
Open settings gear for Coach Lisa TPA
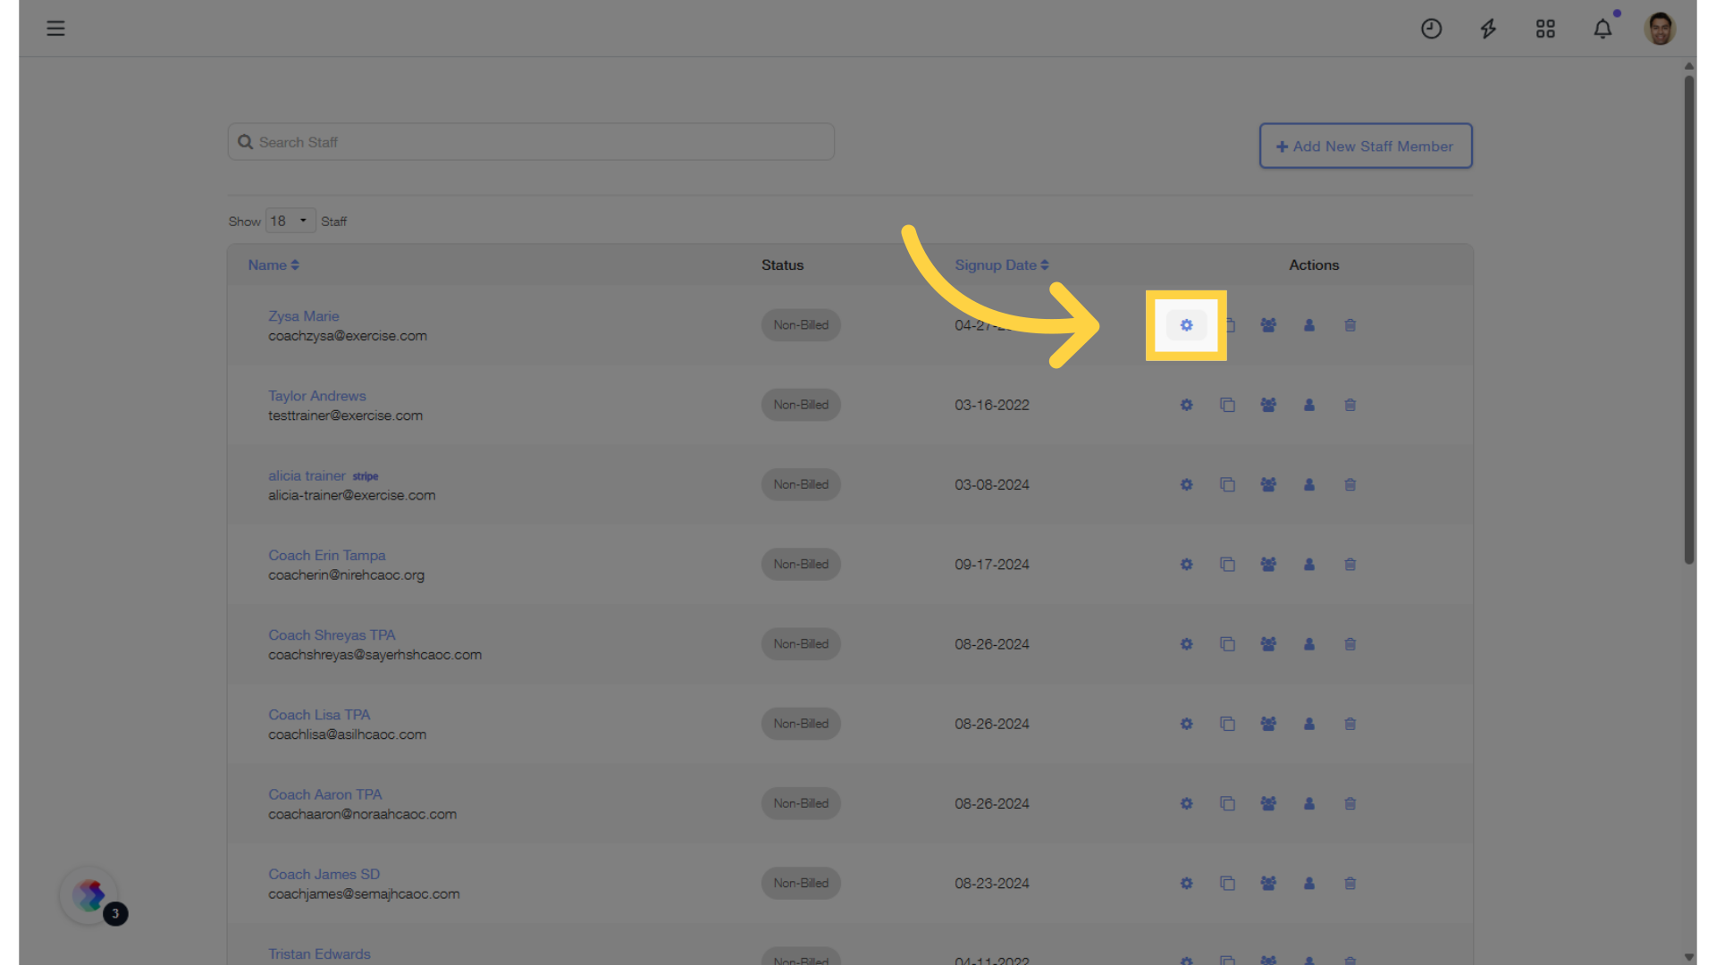[1186, 724]
